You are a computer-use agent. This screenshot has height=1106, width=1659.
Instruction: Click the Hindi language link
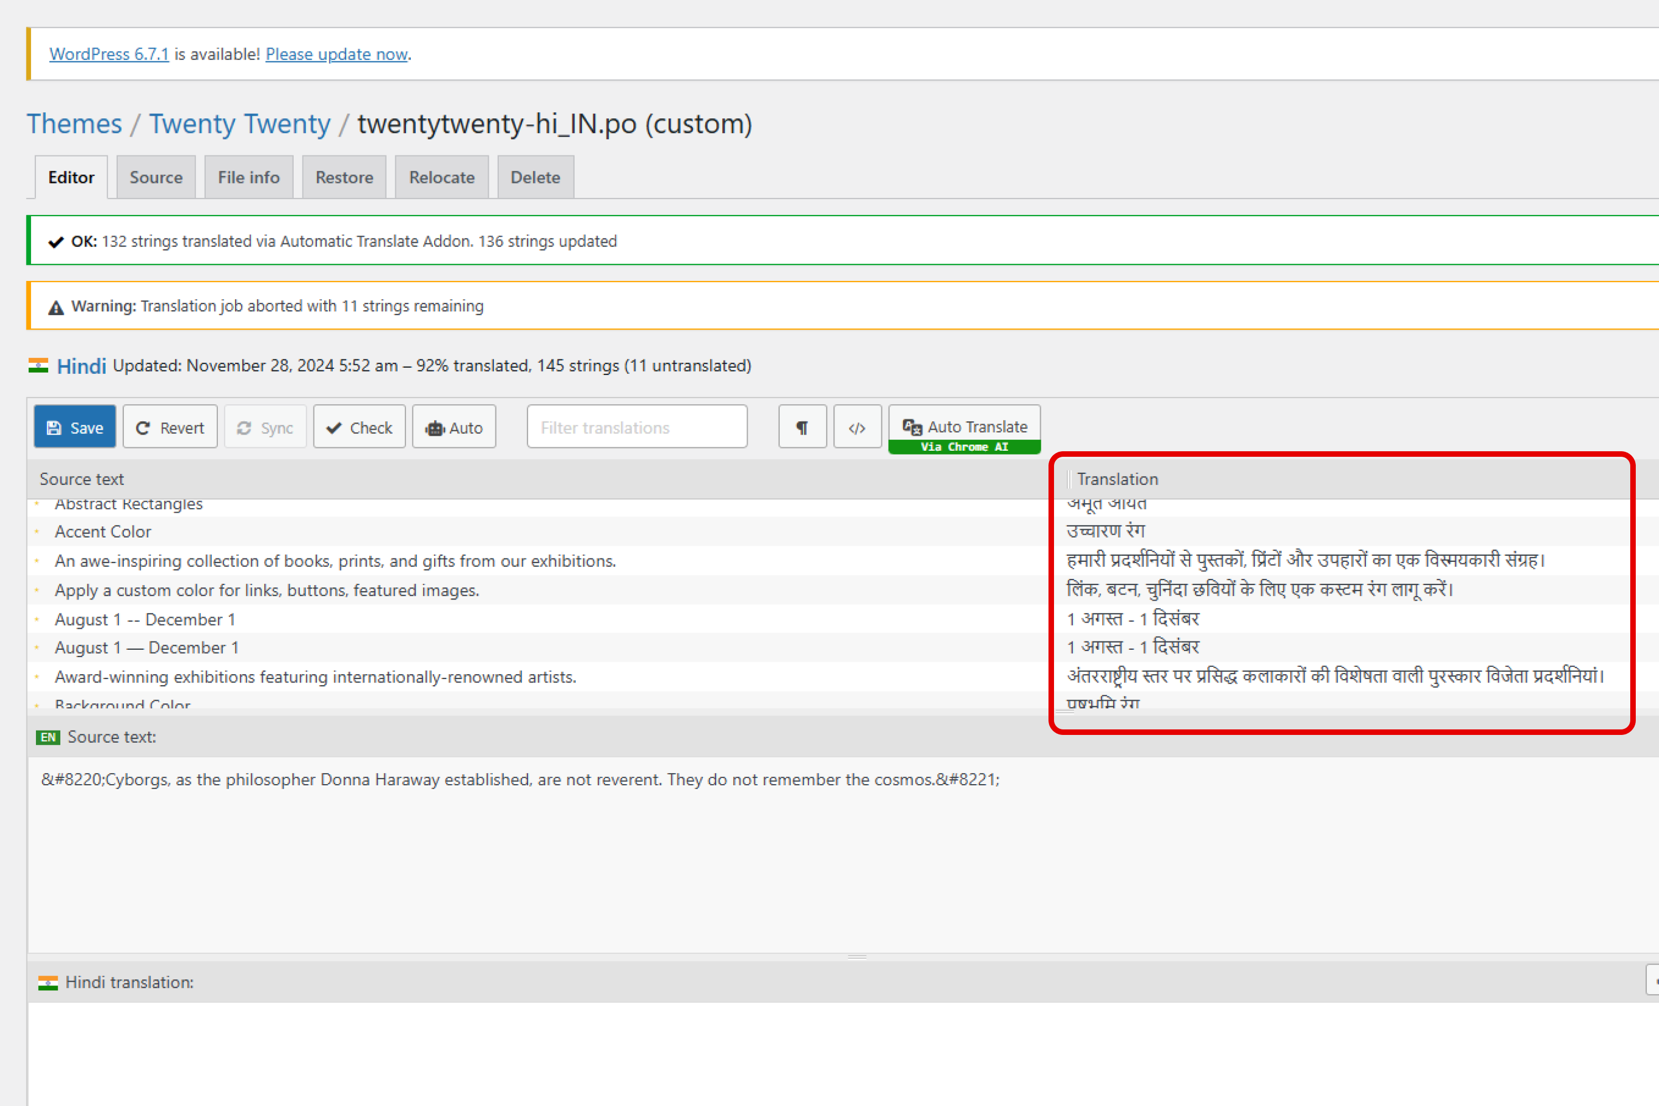click(x=81, y=366)
